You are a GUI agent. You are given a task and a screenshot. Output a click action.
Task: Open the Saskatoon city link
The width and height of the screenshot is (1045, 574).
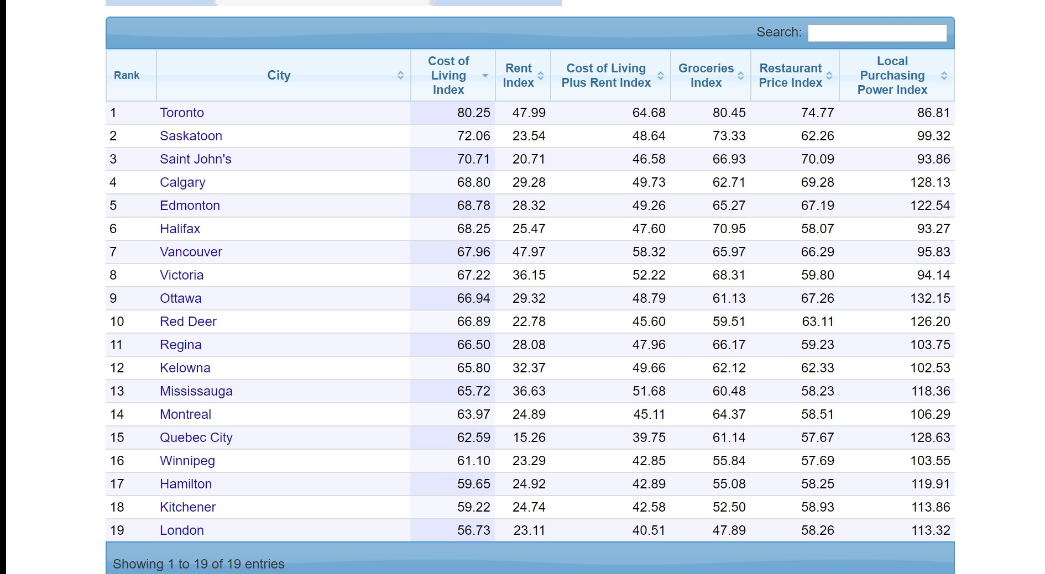click(191, 136)
